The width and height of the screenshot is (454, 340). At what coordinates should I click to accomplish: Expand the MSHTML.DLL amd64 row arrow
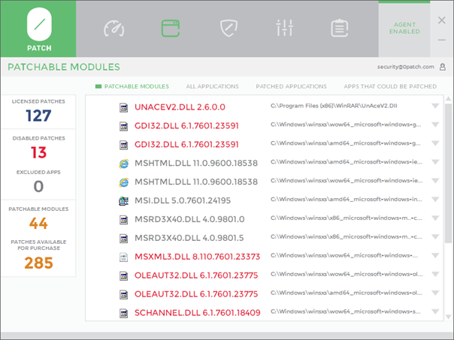(435, 162)
